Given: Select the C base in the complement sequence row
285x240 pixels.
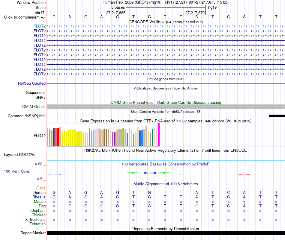Looking at the screenshot, I should 229,17.
